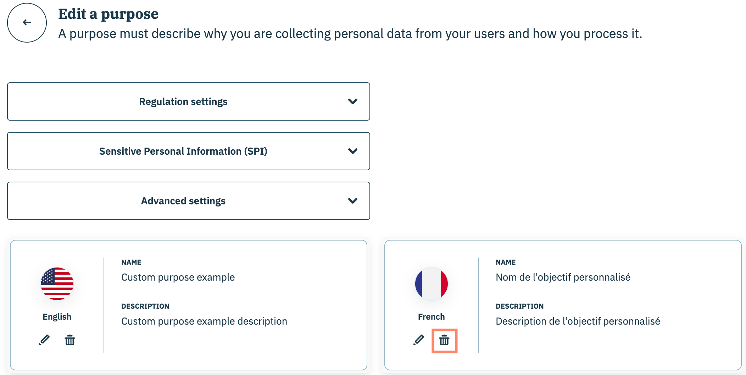Click the 'French' language label
The image size is (746, 375).
coord(432,317)
